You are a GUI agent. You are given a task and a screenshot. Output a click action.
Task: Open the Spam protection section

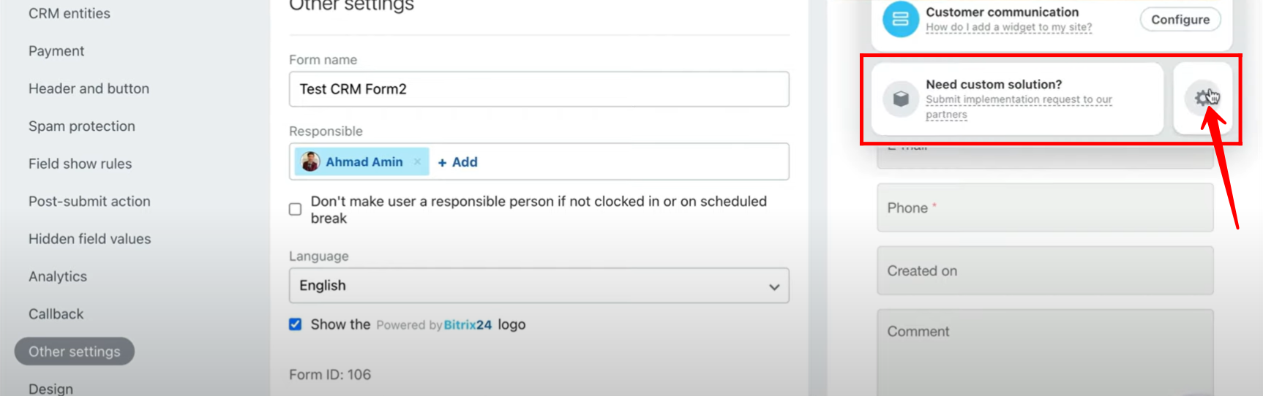pos(82,126)
